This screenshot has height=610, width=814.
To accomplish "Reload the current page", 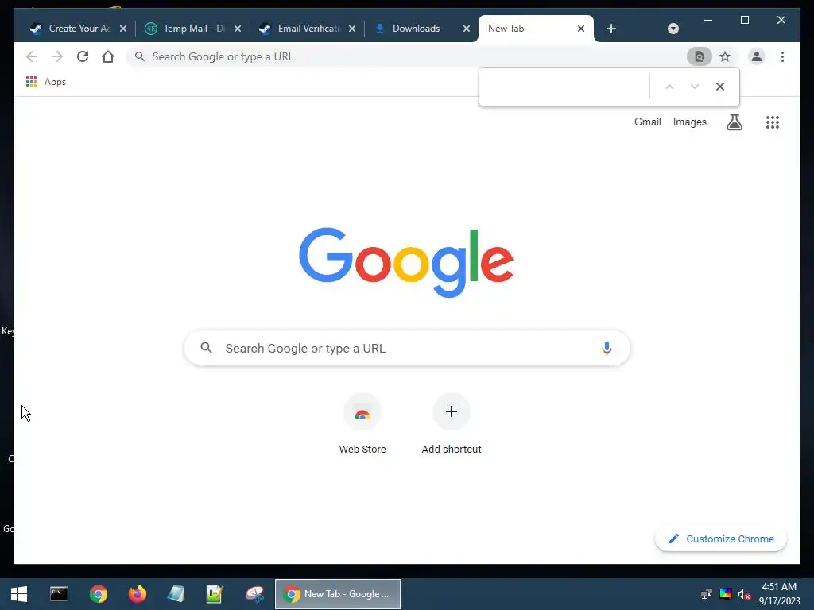I will (83, 56).
